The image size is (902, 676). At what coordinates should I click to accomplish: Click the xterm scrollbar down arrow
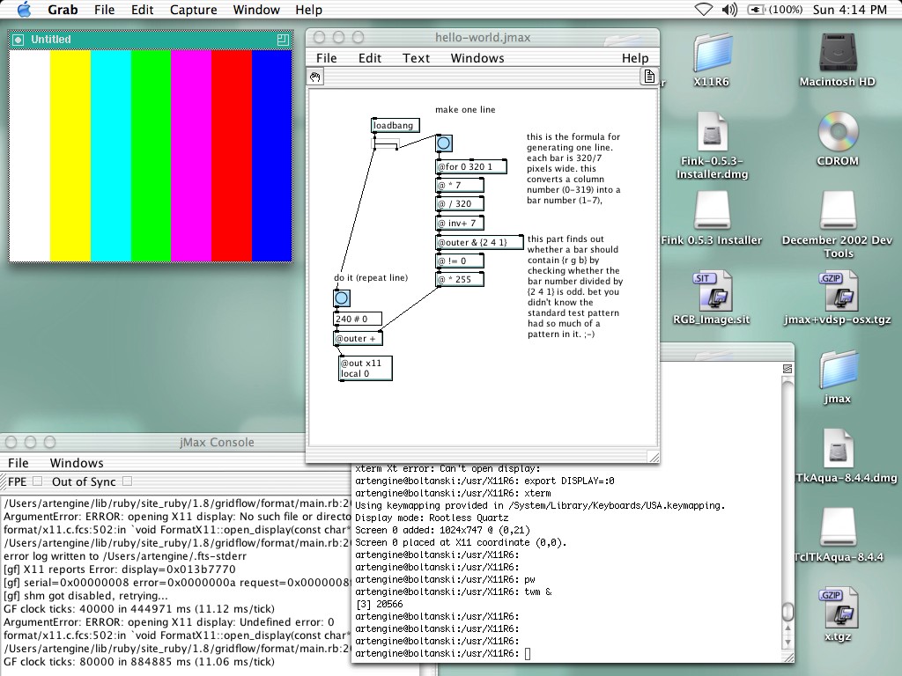coord(787,642)
